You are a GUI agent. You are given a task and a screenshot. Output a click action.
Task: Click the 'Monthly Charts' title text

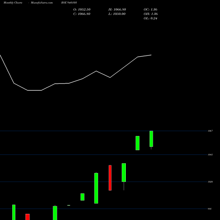(x=13, y=3)
